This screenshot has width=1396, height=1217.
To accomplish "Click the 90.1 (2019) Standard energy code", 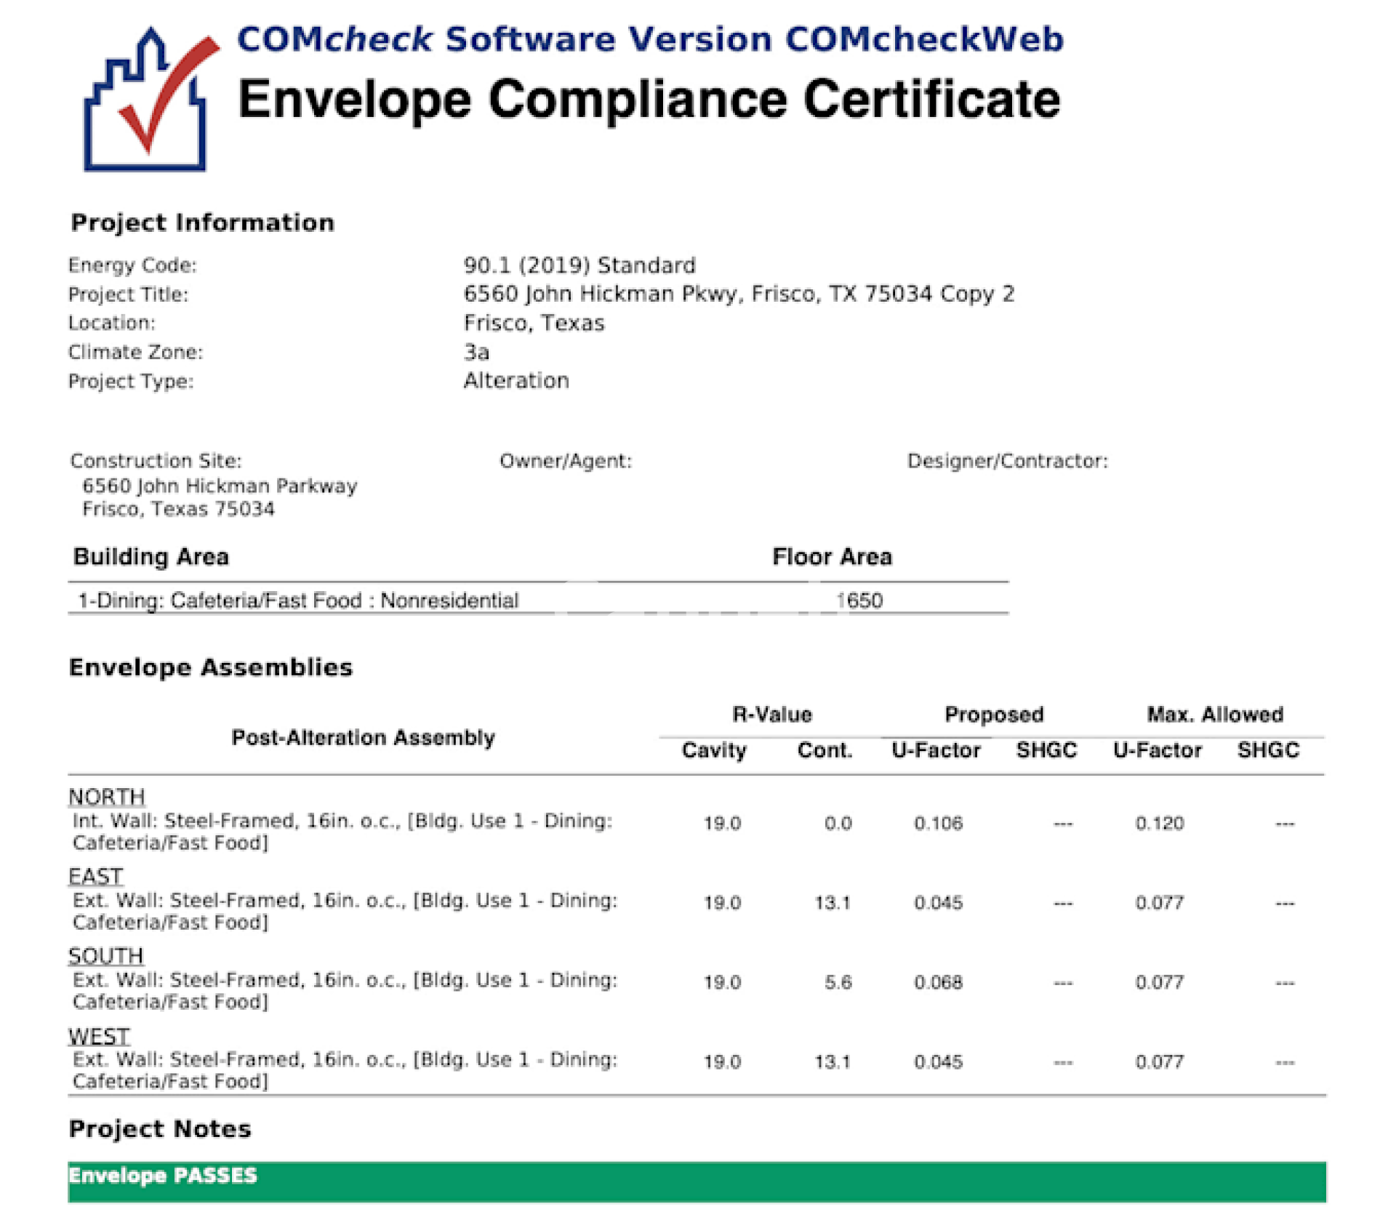I will 579,265.
